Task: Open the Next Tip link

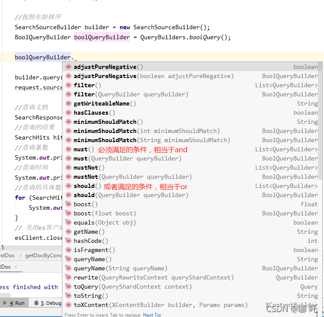Action: click(x=152, y=315)
